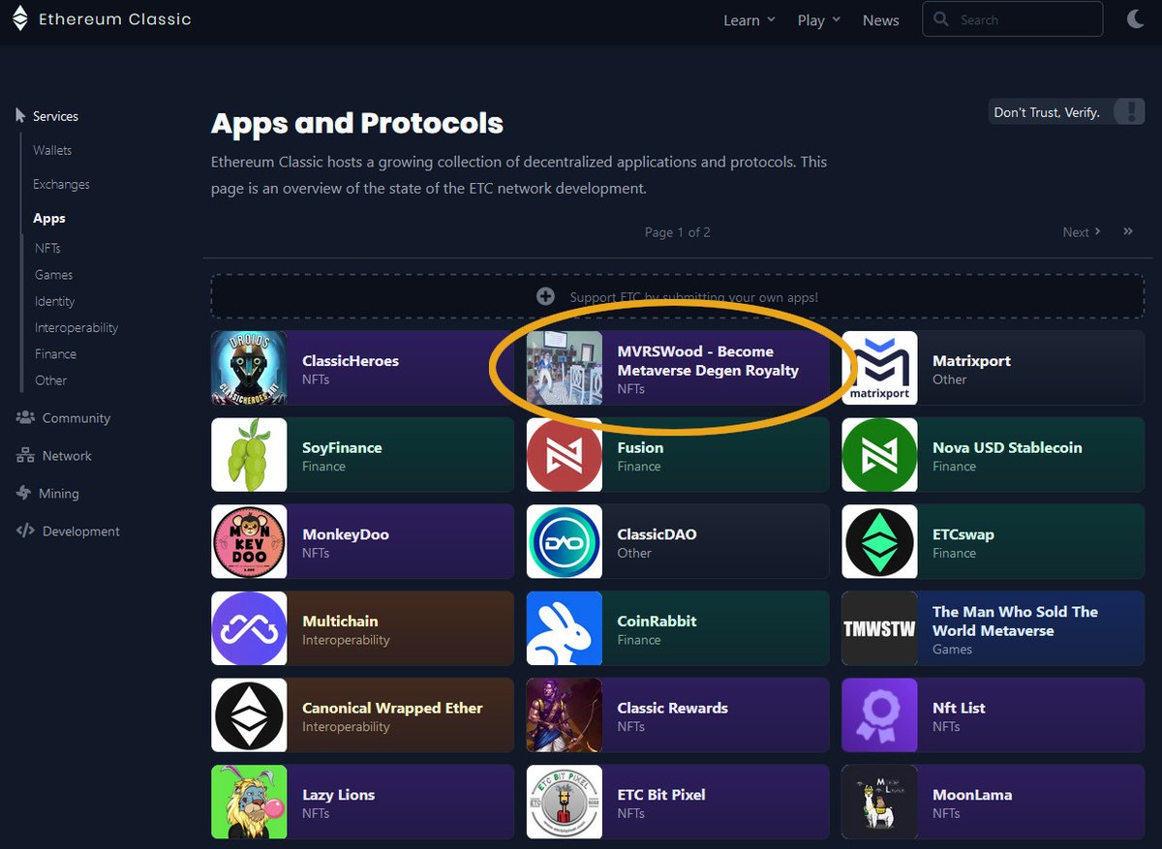This screenshot has width=1162, height=849.
Task: Open Development section
Action: click(x=81, y=531)
